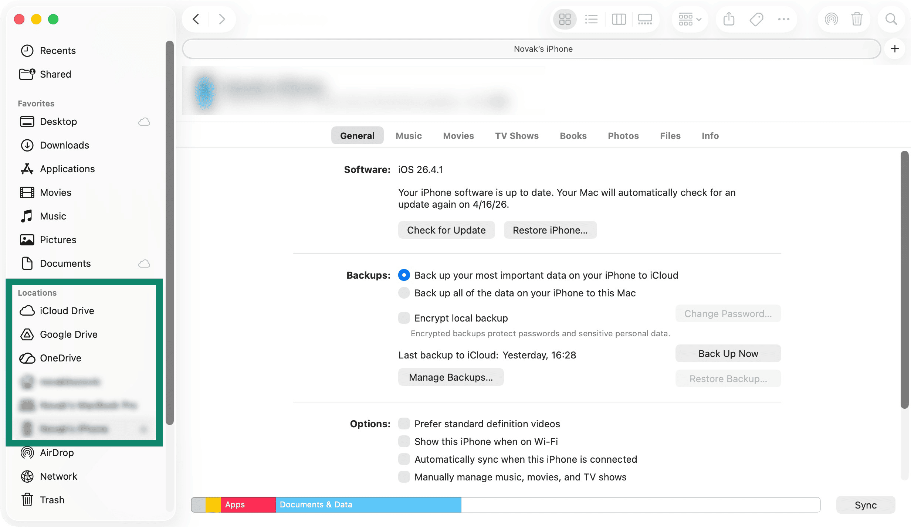Enable Prefer standard definition videos
This screenshot has width=911, height=527.
(x=404, y=424)
